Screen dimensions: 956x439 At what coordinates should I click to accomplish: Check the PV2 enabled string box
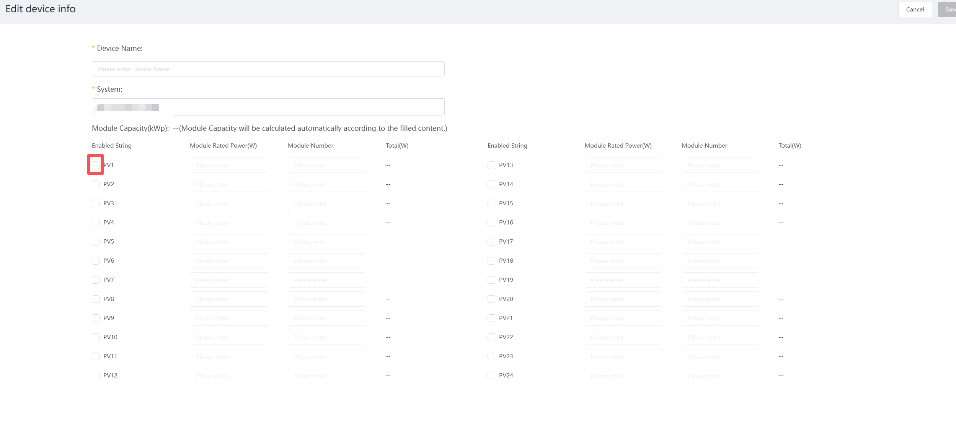[96, 184]
